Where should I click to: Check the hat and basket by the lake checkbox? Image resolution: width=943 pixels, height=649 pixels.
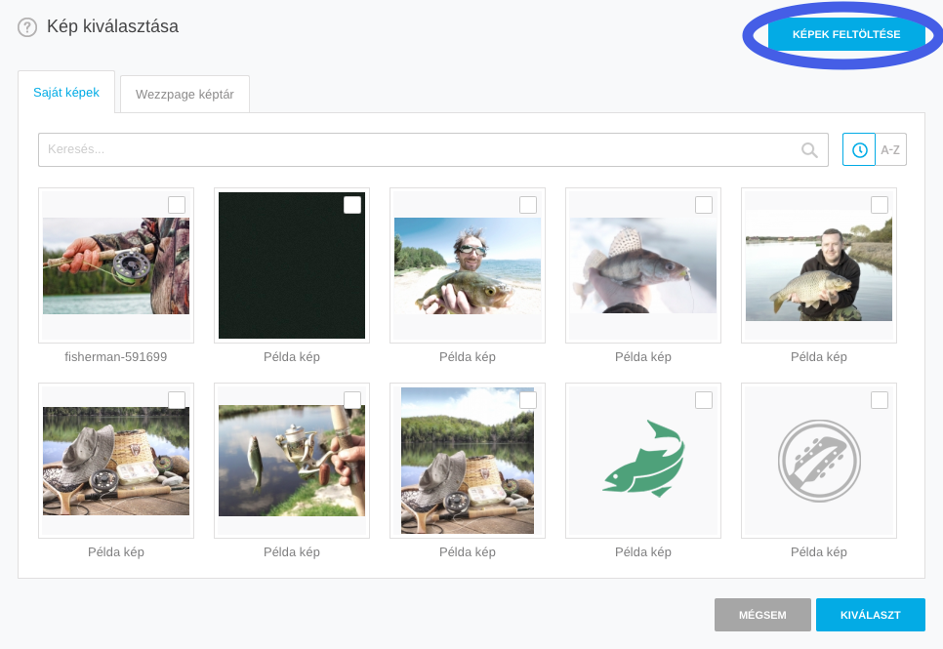pos(177,400)
